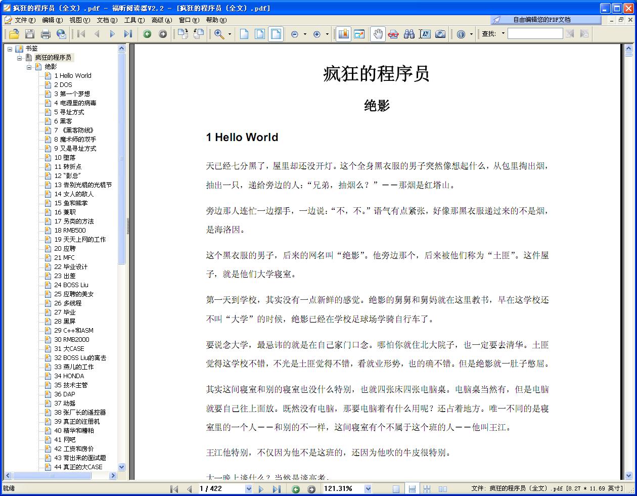Click the 查找 search input field

click(535, 34)
